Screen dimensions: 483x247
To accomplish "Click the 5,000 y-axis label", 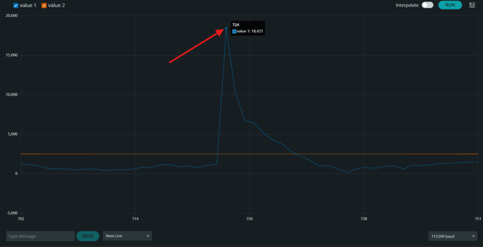I will tap(13, 134).
